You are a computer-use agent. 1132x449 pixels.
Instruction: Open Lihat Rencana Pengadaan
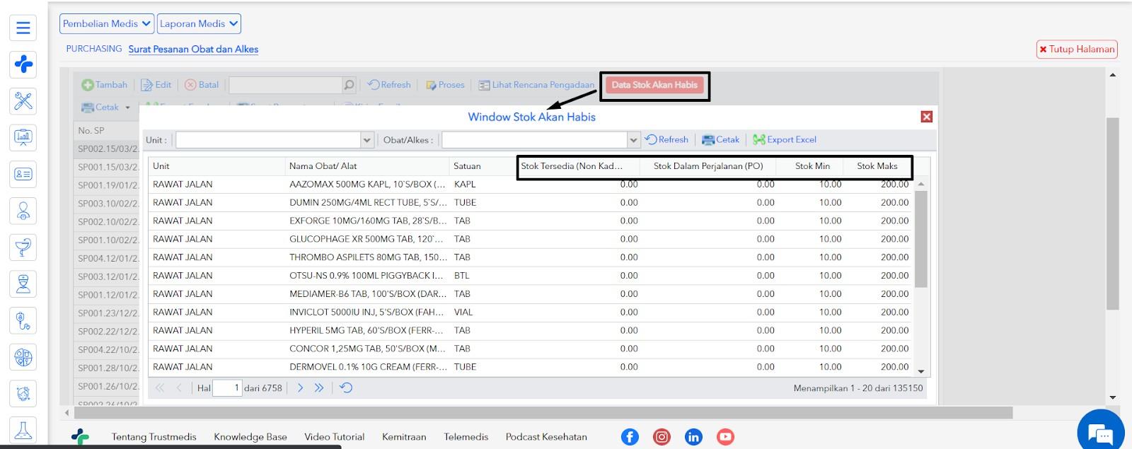(536, 85)
